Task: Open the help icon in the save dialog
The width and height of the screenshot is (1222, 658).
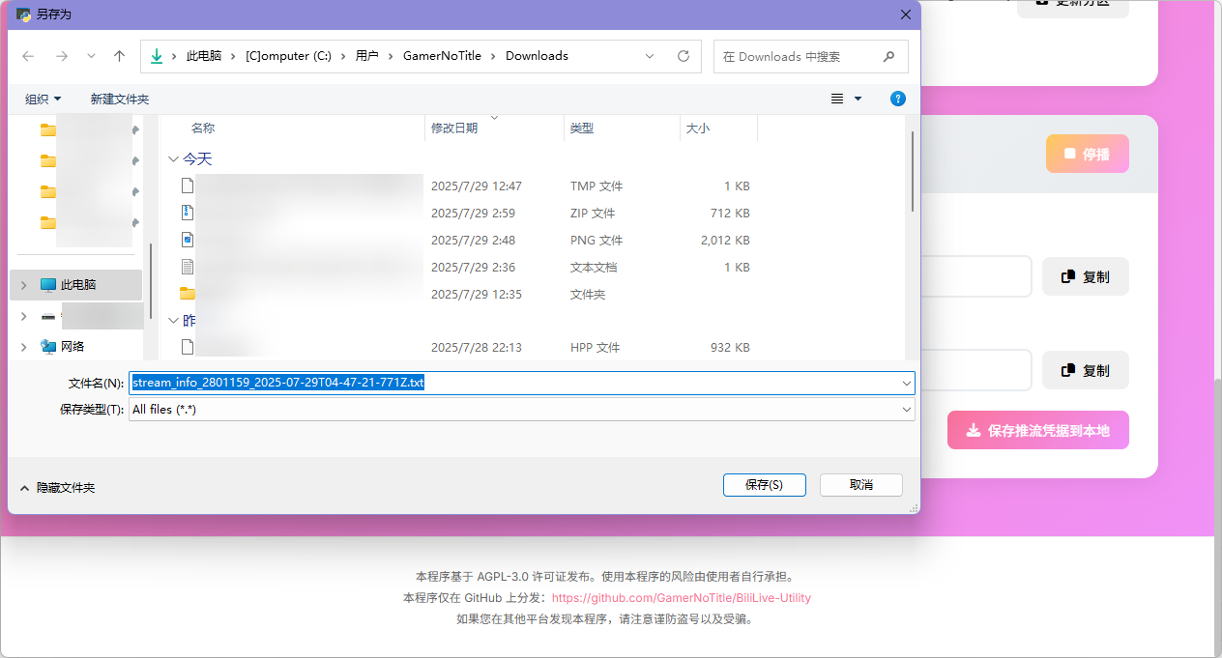Action: [x=897, y=99]
